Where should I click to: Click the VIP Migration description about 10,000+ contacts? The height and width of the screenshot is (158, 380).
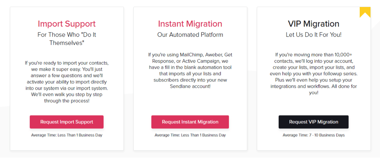click(314, 74)
